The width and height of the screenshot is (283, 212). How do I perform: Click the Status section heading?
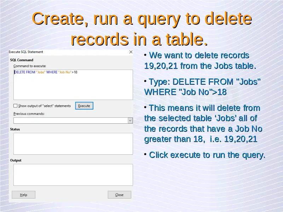click(x=15, y=129)
